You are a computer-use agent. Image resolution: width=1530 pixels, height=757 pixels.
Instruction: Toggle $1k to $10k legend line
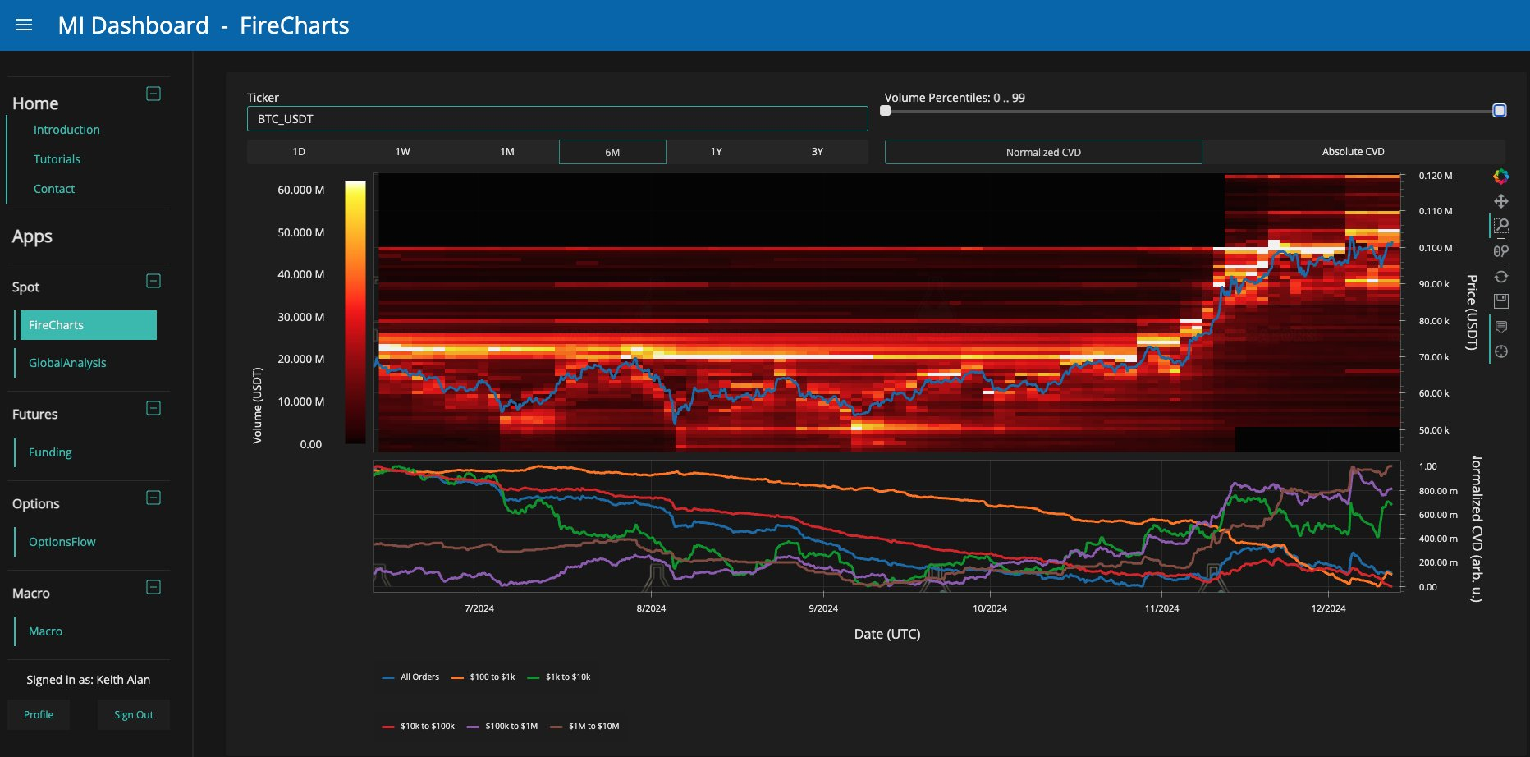click(x=559, y=677)
